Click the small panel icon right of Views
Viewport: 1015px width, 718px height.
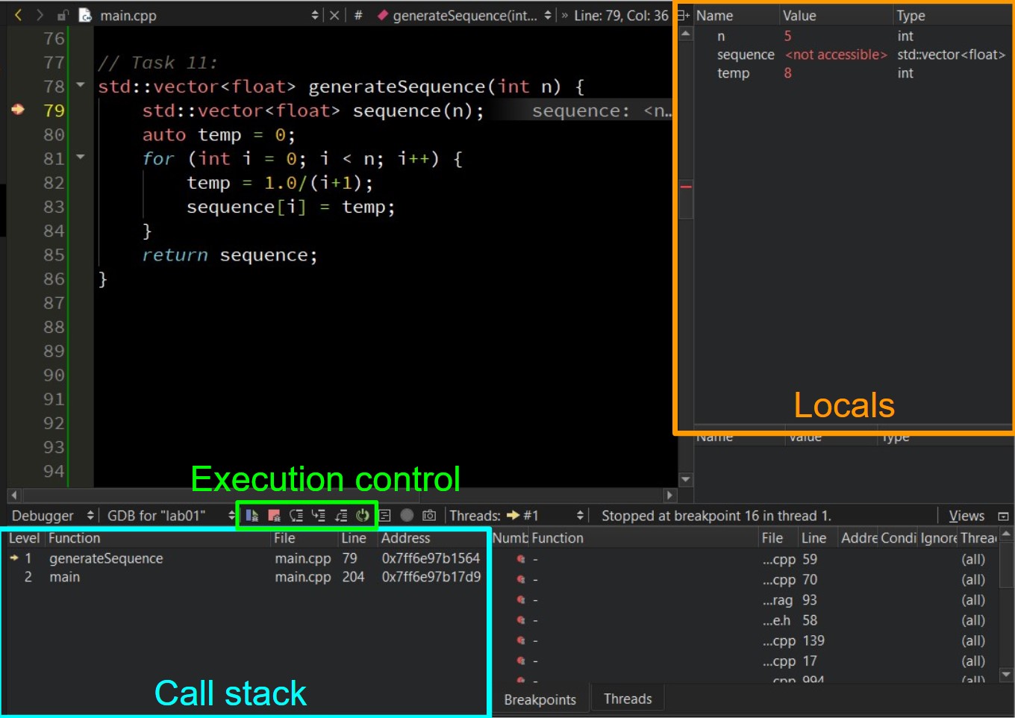pyautogui.click(x=1003, y=516)
